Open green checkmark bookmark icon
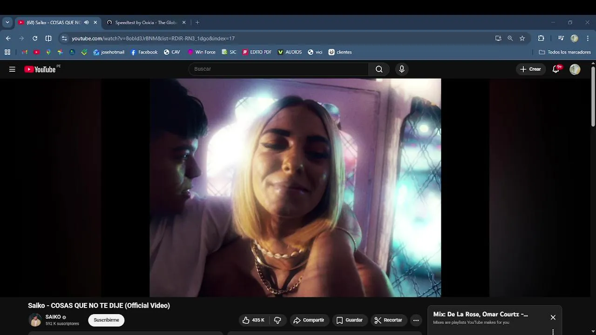Image resolution: width=596 pixels, height=335 pixels. [84, 52]
